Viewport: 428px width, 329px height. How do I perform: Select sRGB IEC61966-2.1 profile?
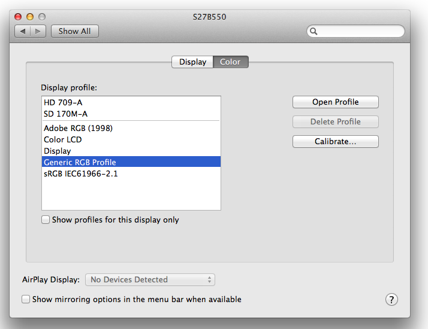coord(80,173)
